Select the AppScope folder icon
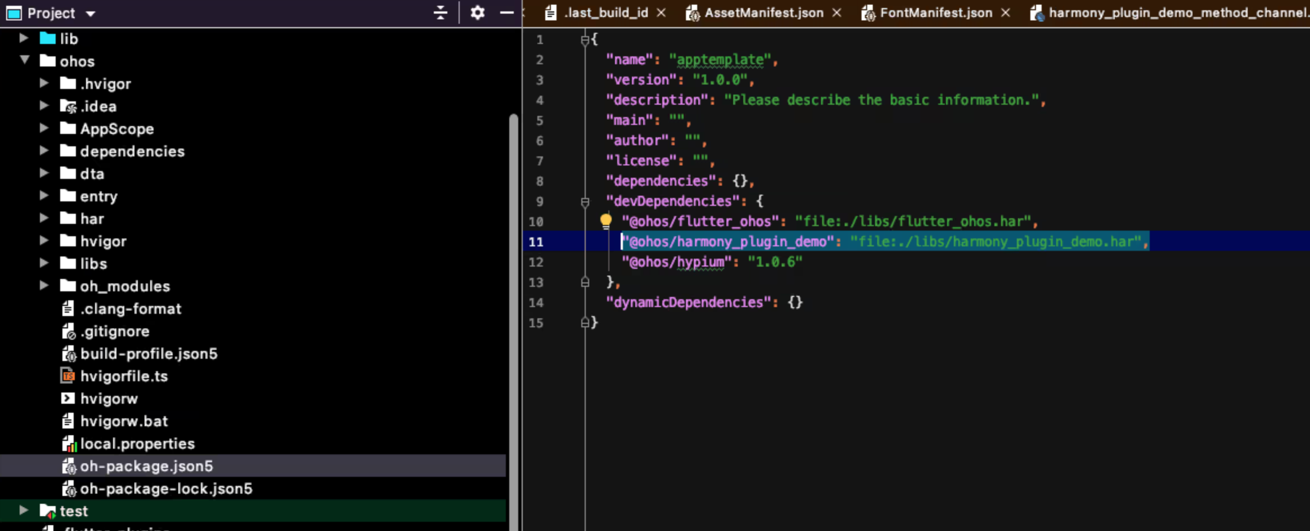The height and width of the screenshot is (531, 1310). coord(68,128)
